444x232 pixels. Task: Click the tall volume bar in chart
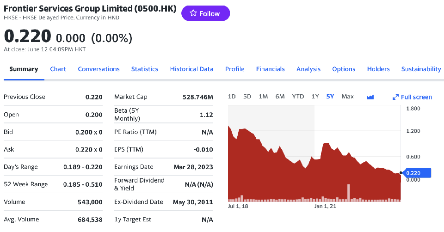point(348,193)
